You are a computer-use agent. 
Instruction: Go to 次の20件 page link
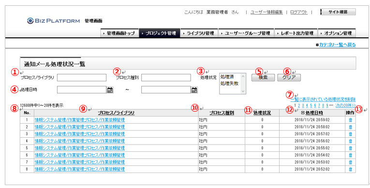tap(345, 105)
